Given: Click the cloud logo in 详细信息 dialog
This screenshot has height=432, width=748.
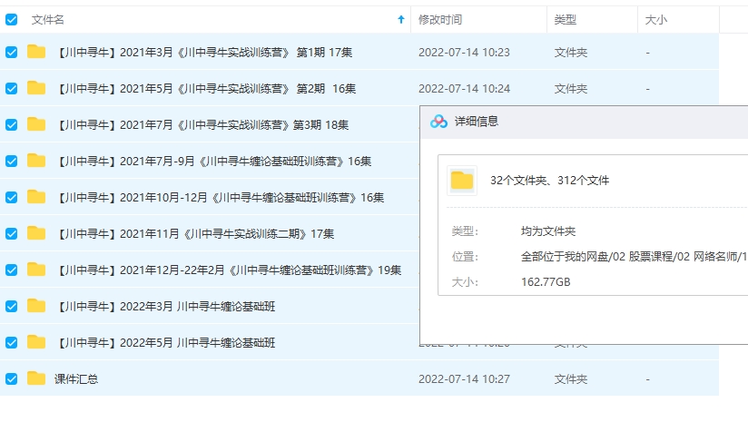Looking at the screenshot, I should [x=438, y=122].
